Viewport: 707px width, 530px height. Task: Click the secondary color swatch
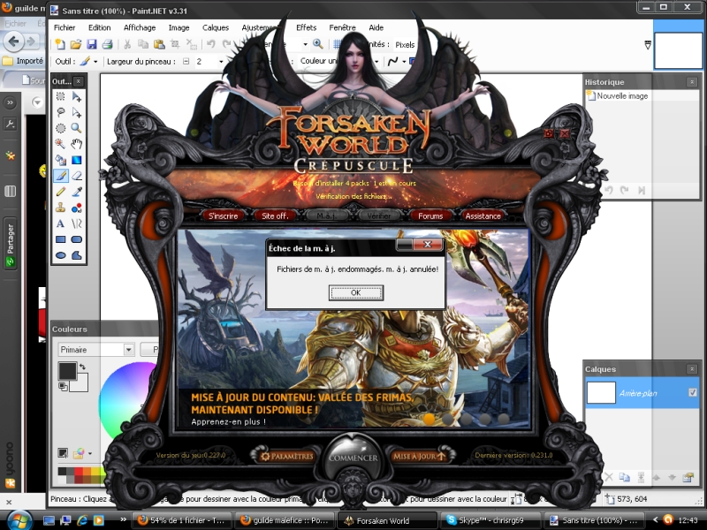click(x=81, y=384)
